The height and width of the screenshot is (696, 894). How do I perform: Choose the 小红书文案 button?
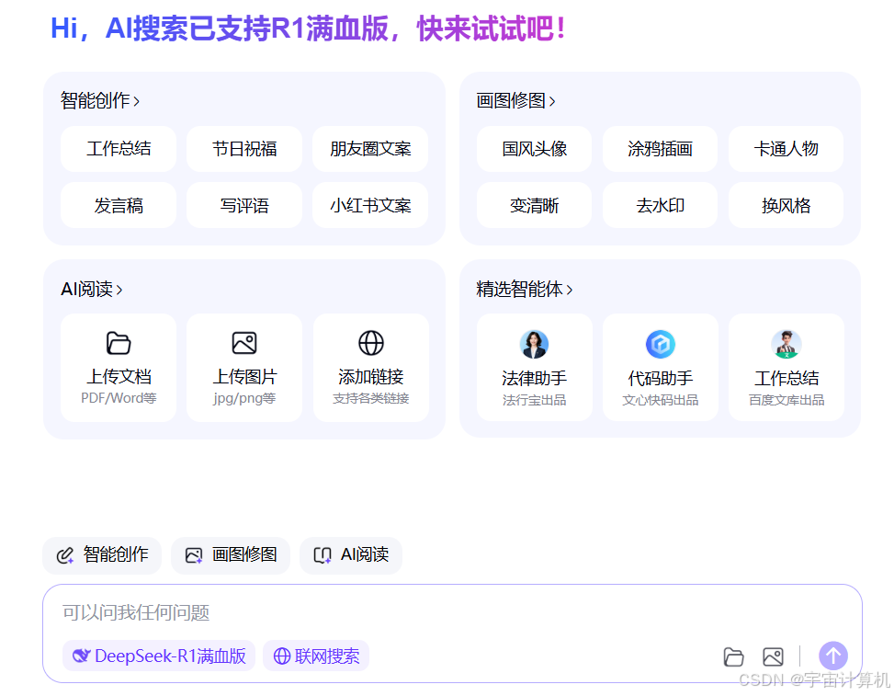[x=370, y=205]
